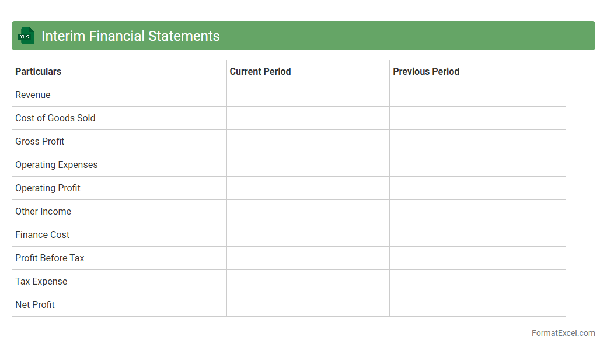607x350 pixels.
Task: Click Gross Profit current period cell
Action: [x=308, y=142]
